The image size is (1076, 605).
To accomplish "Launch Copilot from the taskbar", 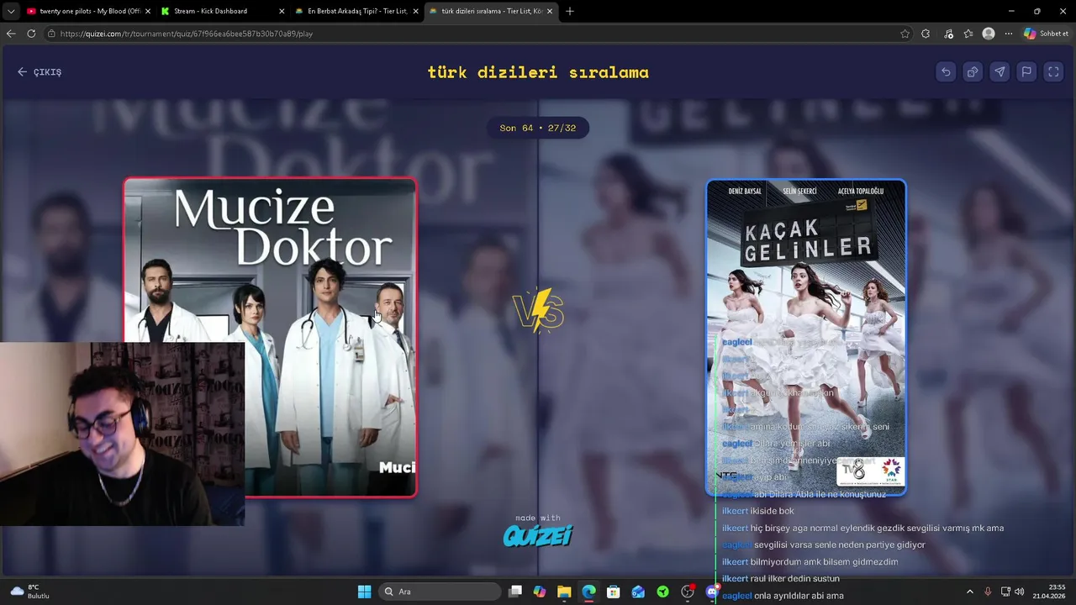I will [x=540, y=592].
